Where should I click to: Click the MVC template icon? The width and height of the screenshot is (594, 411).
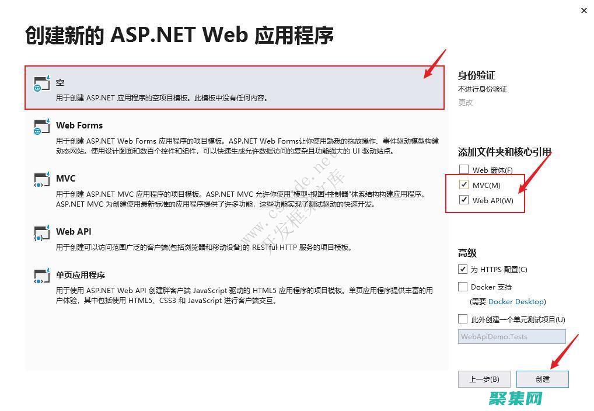point(41,180)
